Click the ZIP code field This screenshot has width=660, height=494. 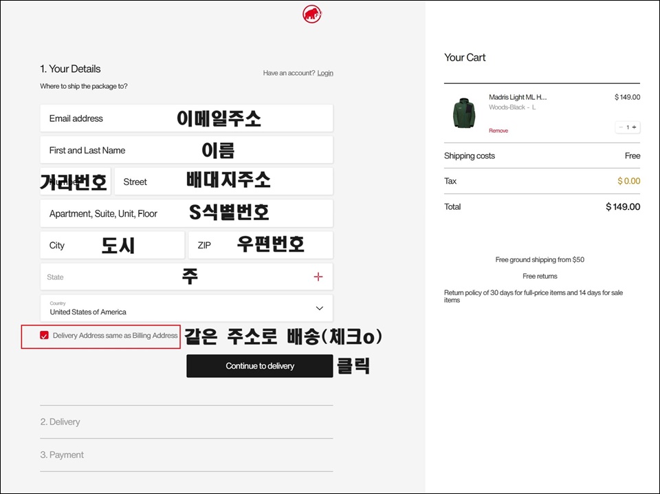261,245
